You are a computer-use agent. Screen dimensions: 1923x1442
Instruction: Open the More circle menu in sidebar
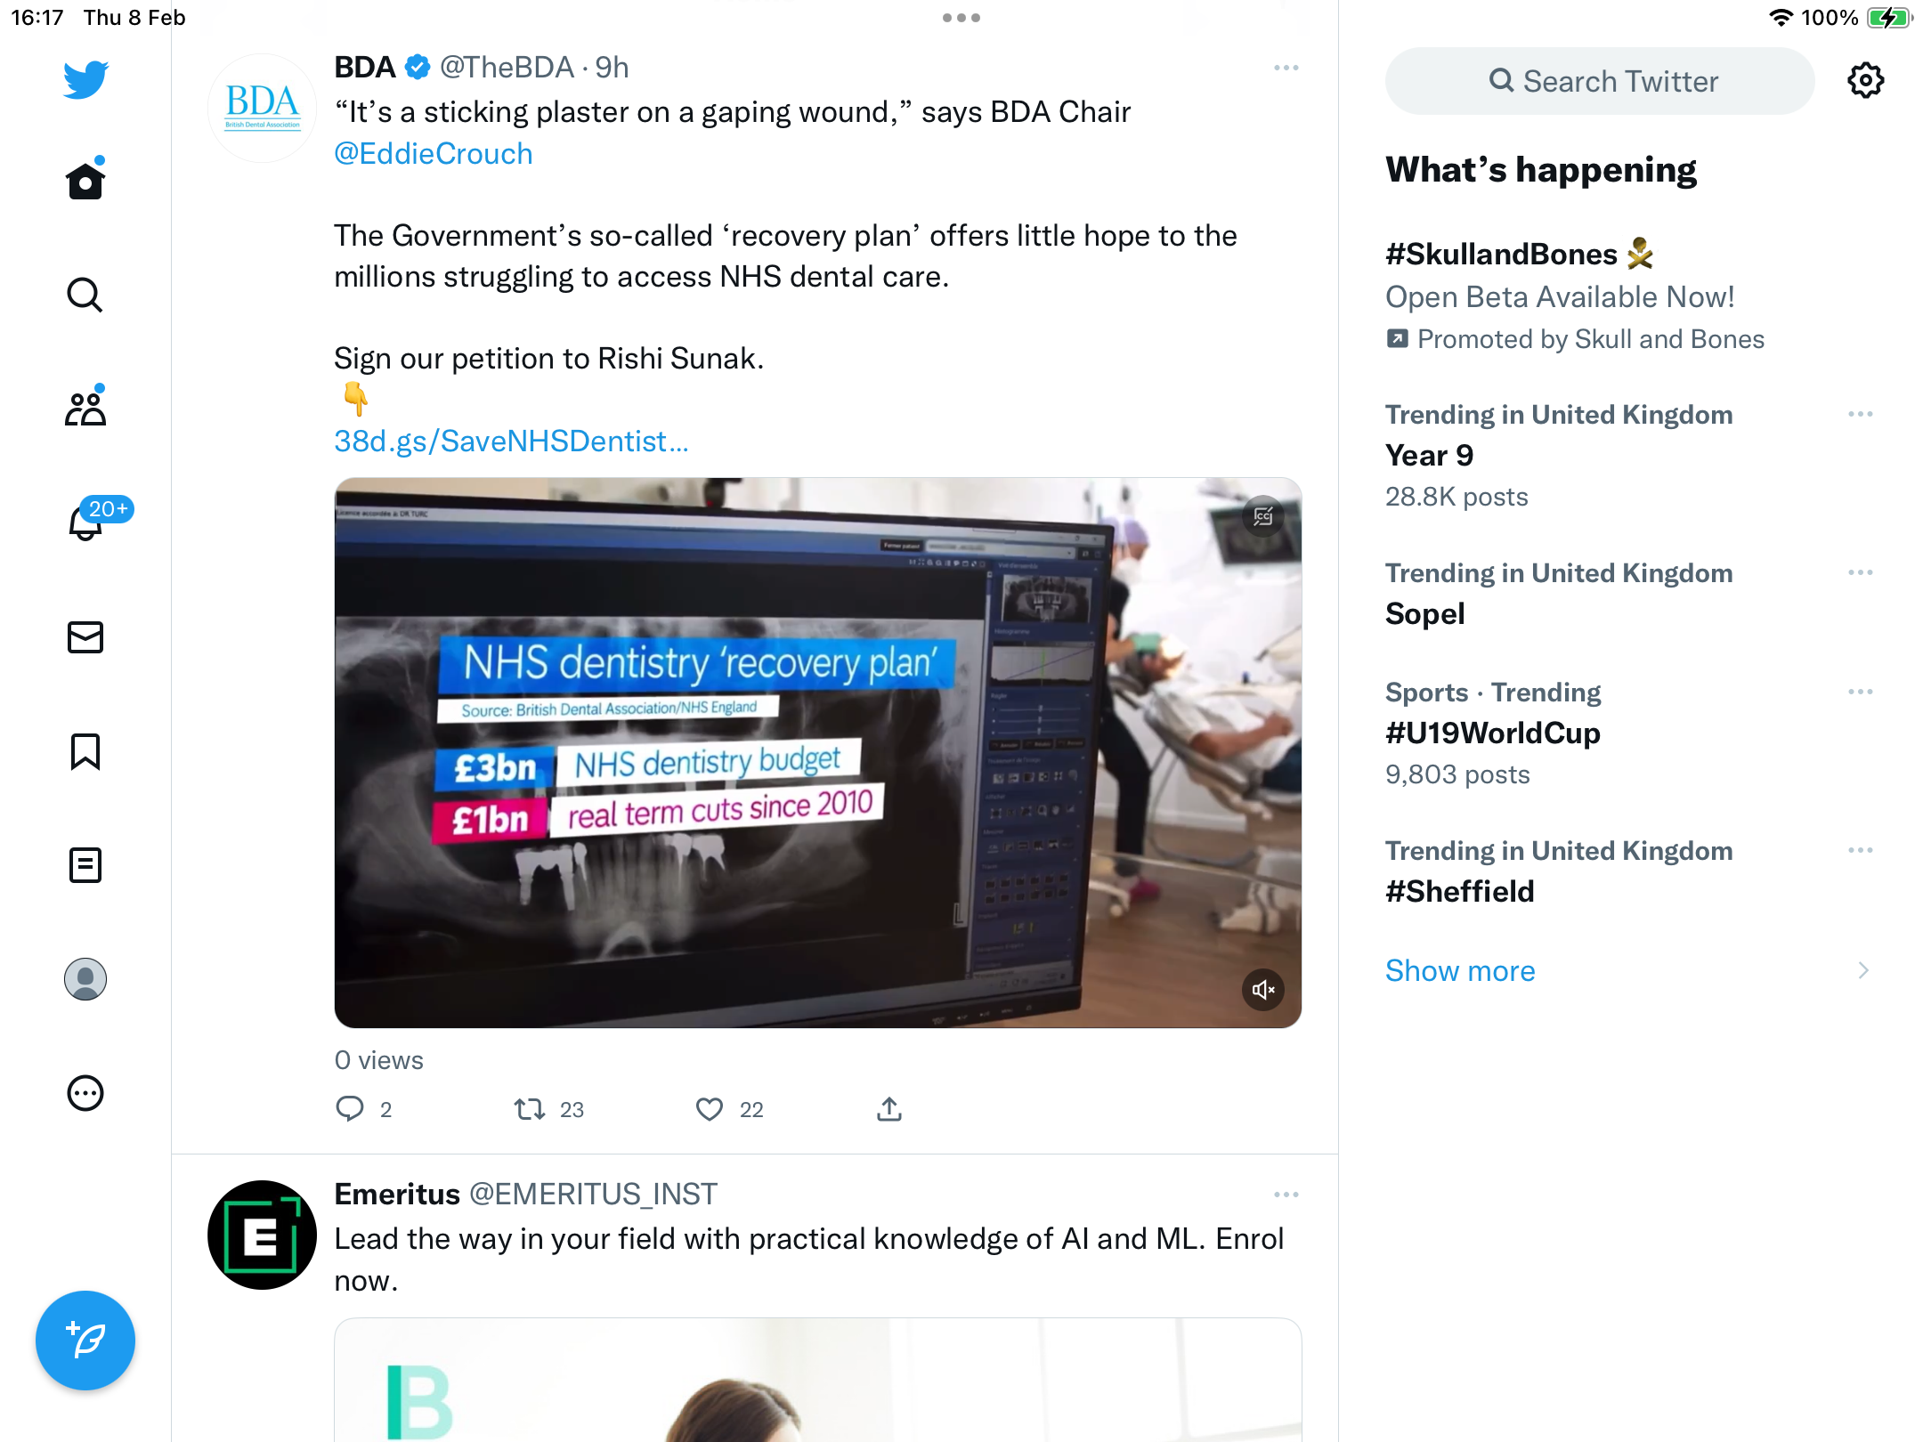[x=85, y=1093]
